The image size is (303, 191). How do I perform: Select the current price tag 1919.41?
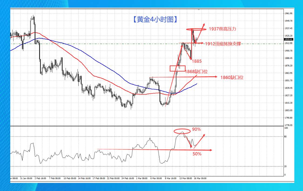click(289, 39)
